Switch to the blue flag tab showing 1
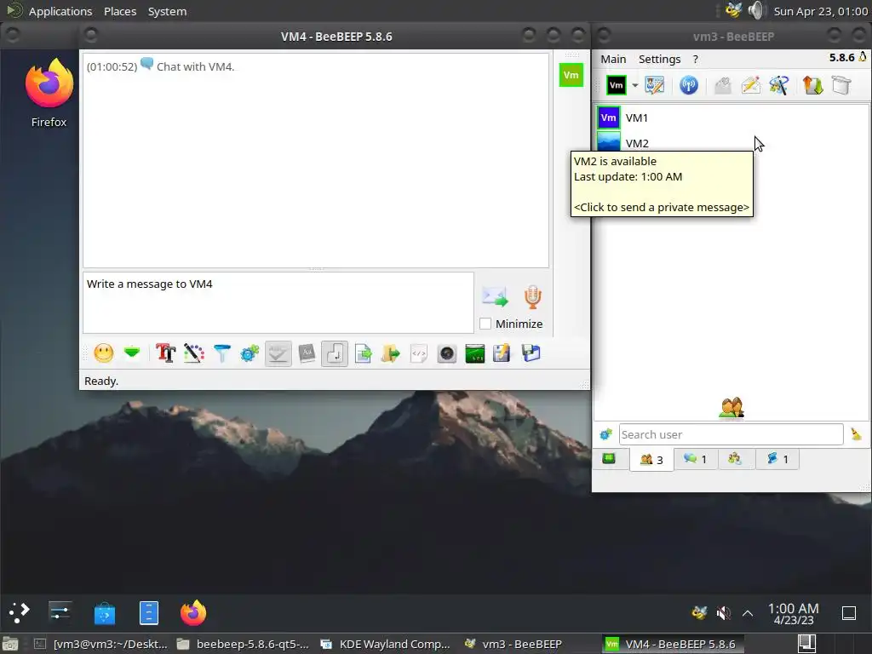 [777, 459]
